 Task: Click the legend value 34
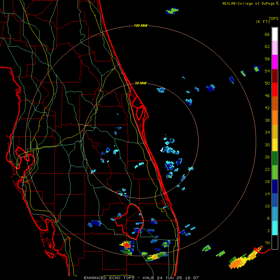point(267,133)
